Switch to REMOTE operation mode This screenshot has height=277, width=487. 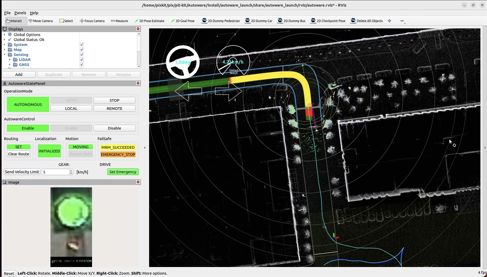pos(114,108)
